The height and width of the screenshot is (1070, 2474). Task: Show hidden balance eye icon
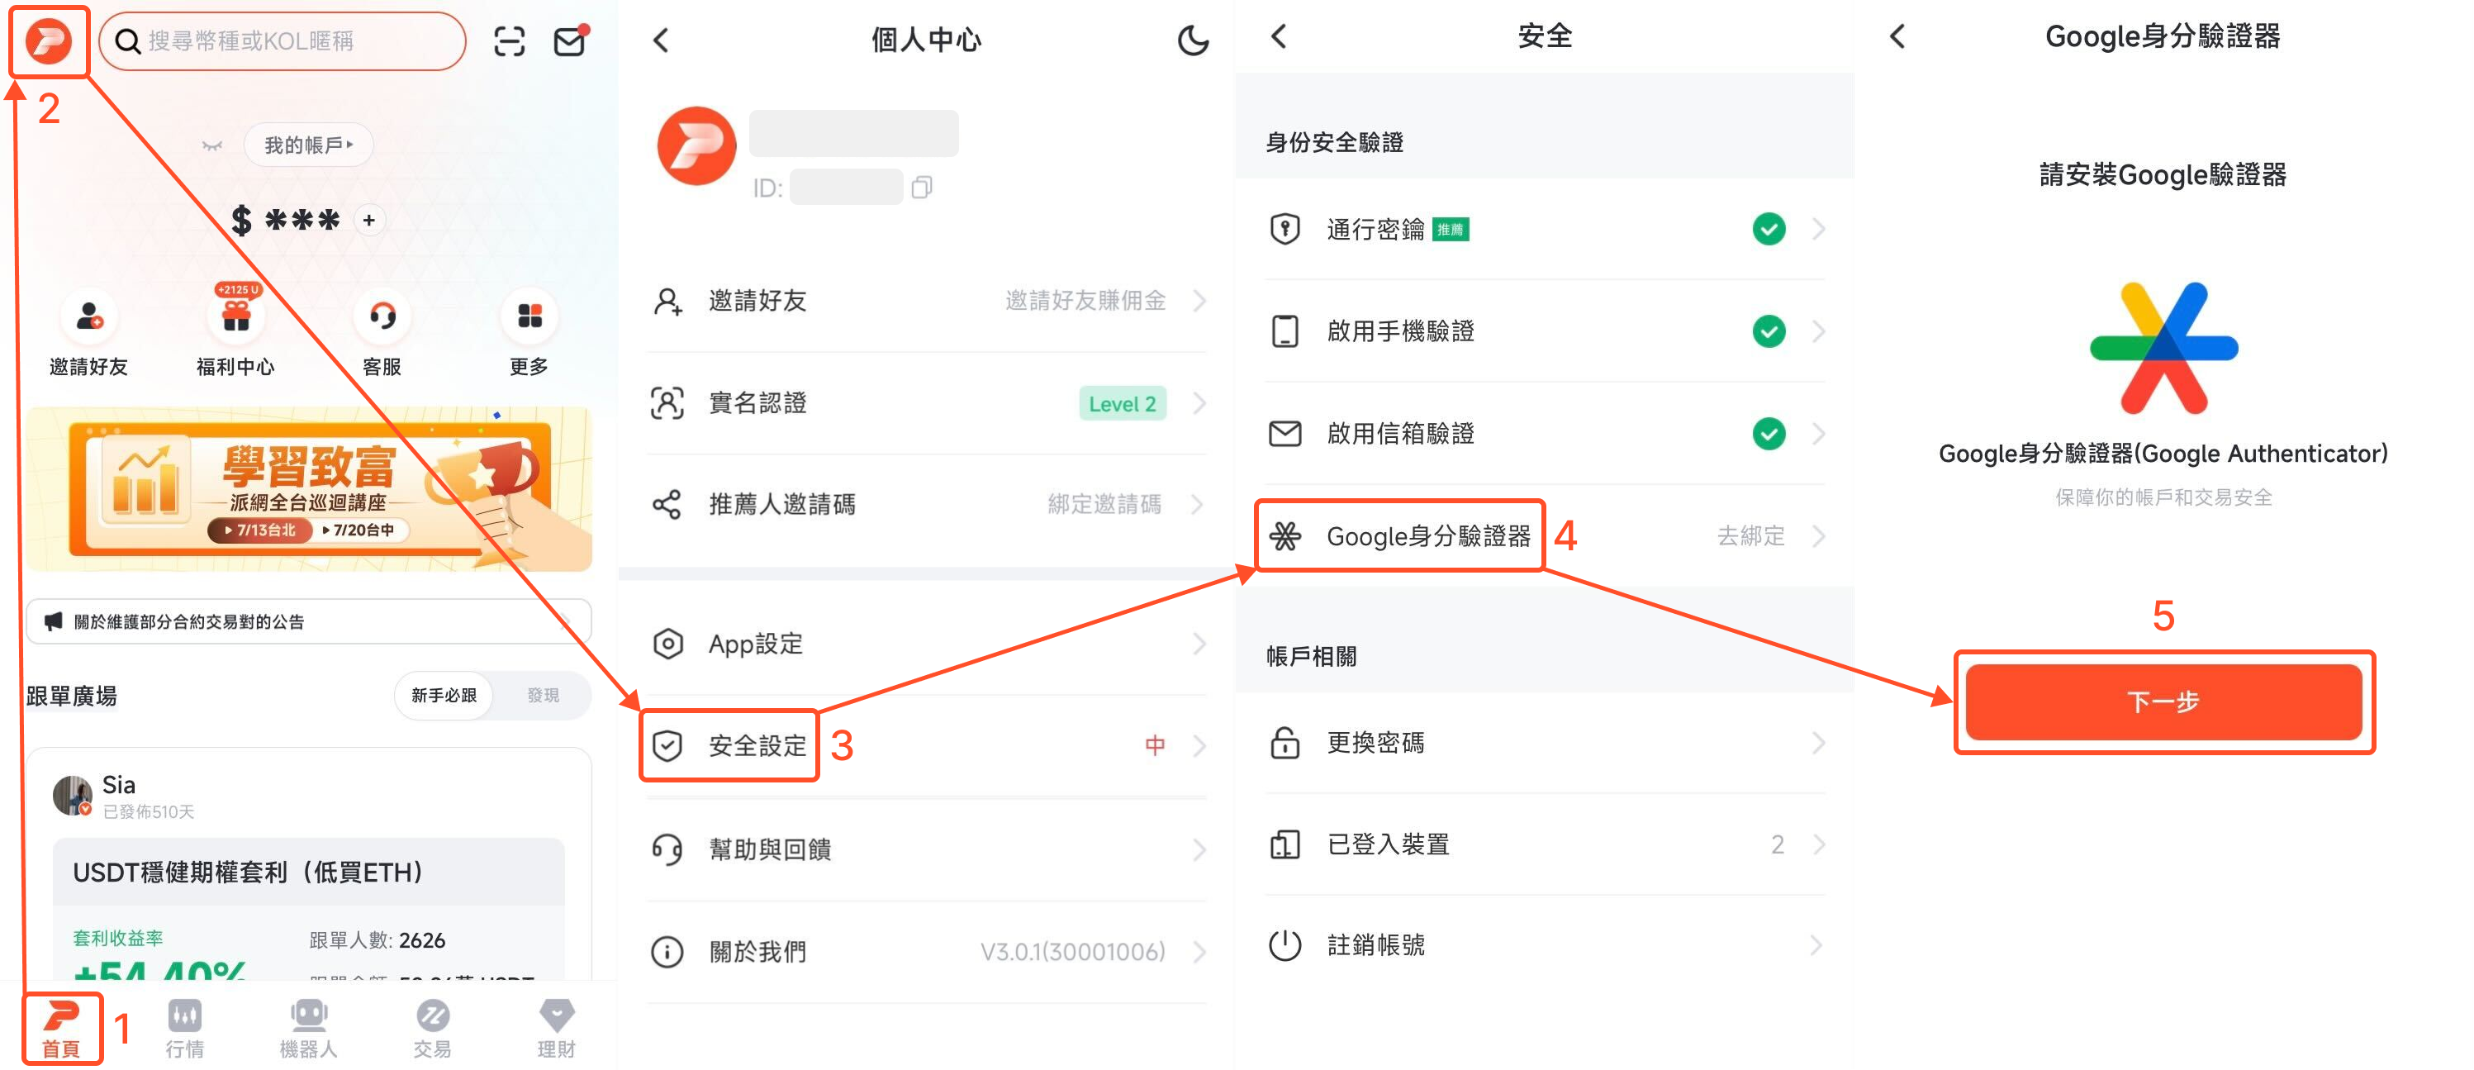pyautogui.click(x=212, y=146)
